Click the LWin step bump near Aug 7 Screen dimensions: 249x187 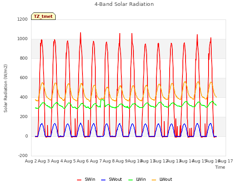point(102,100)
